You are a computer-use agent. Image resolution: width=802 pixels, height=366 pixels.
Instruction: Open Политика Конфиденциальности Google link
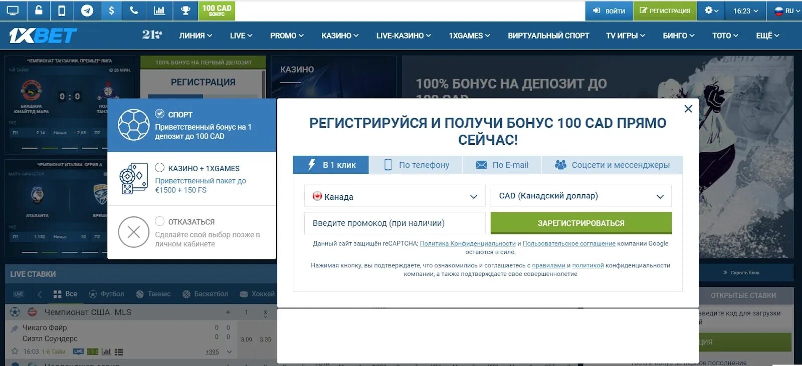click(468, 243)
